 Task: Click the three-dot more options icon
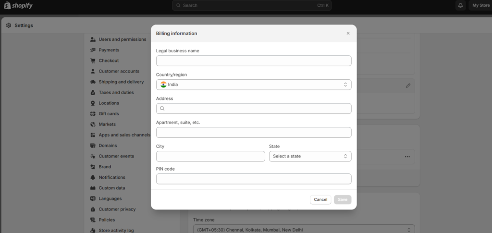pyautogui.click(x=407, y=157)
